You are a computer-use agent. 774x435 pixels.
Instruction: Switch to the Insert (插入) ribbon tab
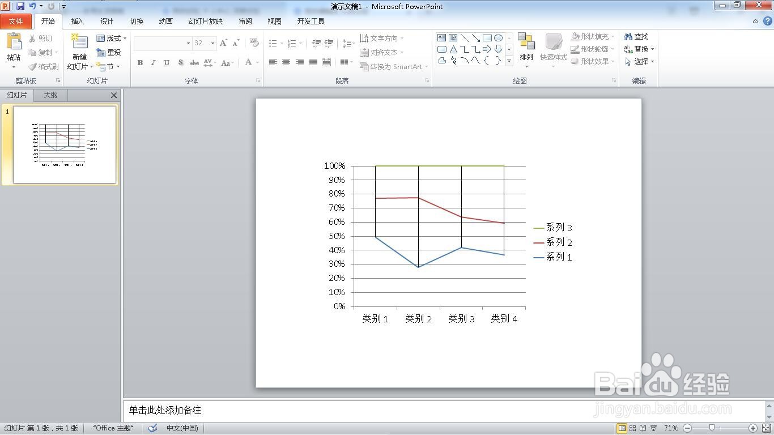[77, 22]
